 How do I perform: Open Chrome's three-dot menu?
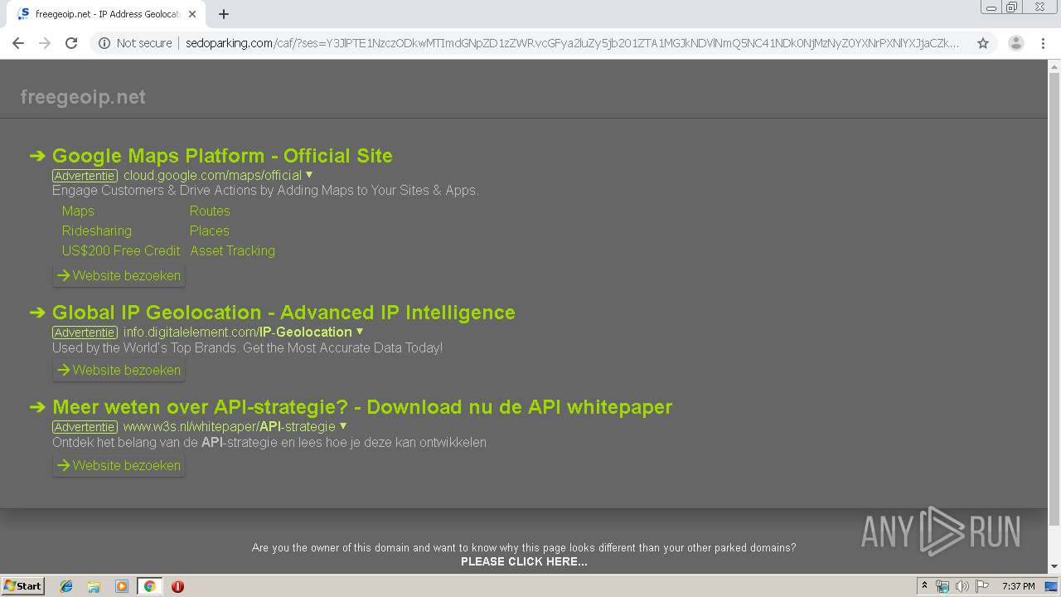coord(1043,43)
